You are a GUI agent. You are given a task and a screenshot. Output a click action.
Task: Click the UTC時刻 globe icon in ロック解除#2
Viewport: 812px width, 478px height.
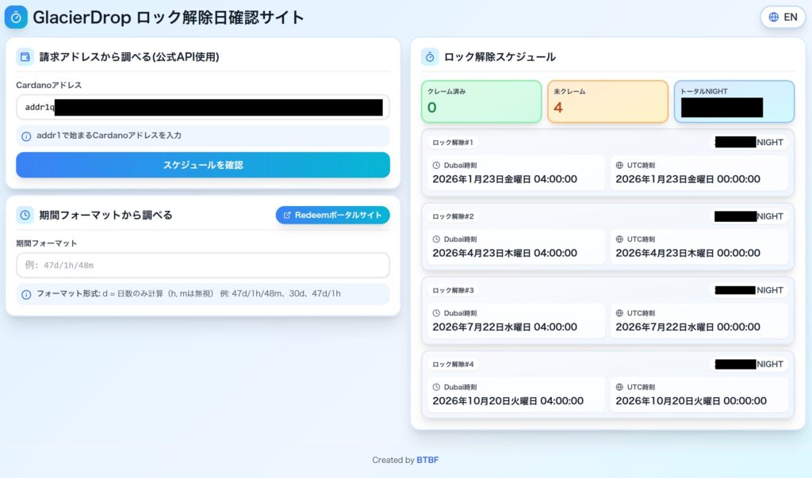(619, 239)
